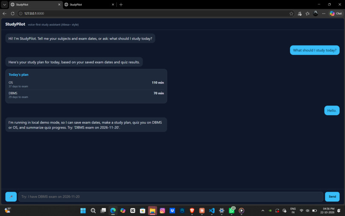Open the ENG IN language switcher
The image size is (345, 216).
pyautogui.click(x=293, y=211)
